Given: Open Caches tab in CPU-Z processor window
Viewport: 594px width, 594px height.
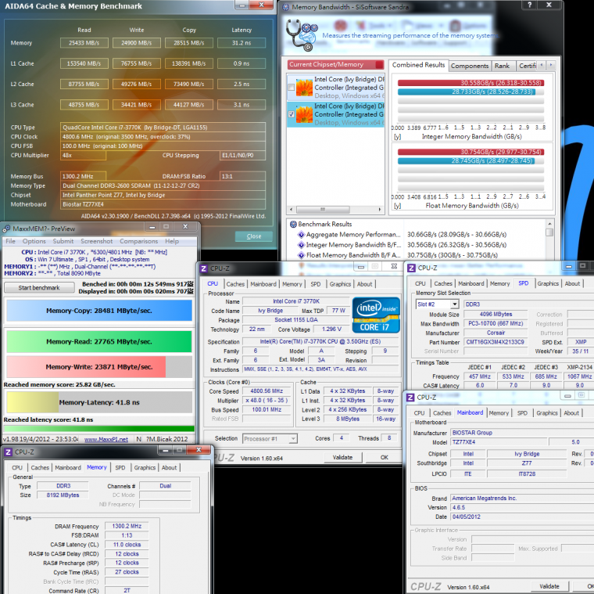Looking at the screenshot, I should [235, 284].
